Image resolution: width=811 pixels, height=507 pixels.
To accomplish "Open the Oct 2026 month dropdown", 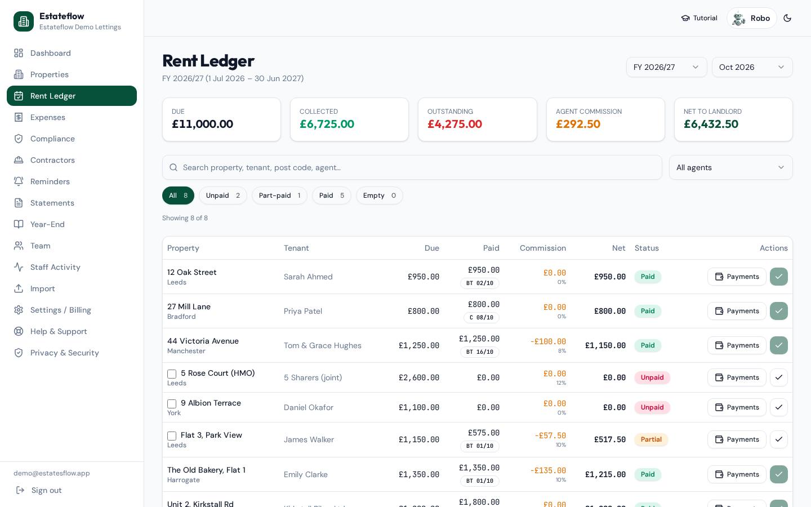I will 752,67.
